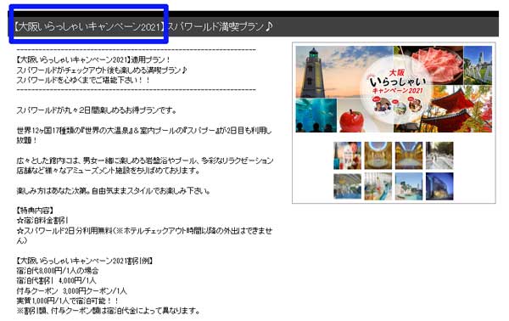Screen dimensions: 509x321
Task: Select the Tsutenkaku tower thumbnail, first in the top row
Action: click(347, 155)
